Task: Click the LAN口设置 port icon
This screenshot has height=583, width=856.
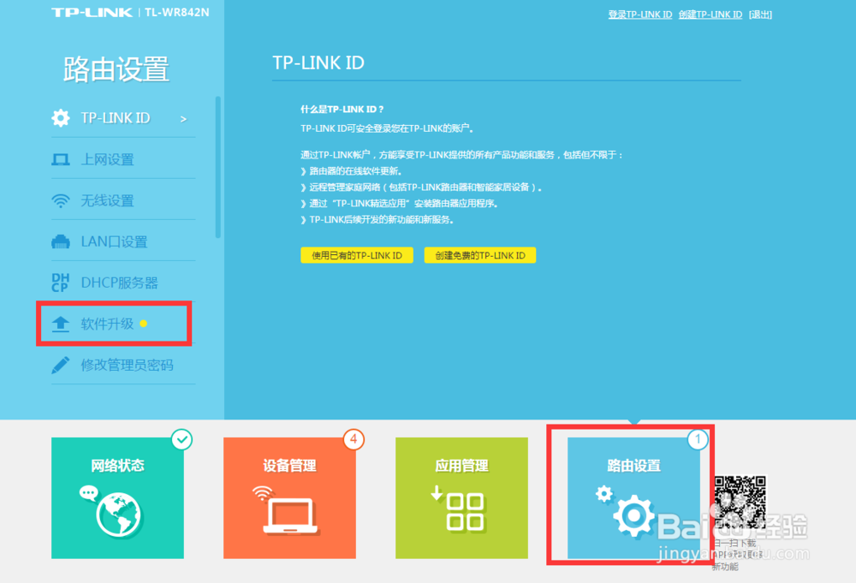Action: pos(61,241)
